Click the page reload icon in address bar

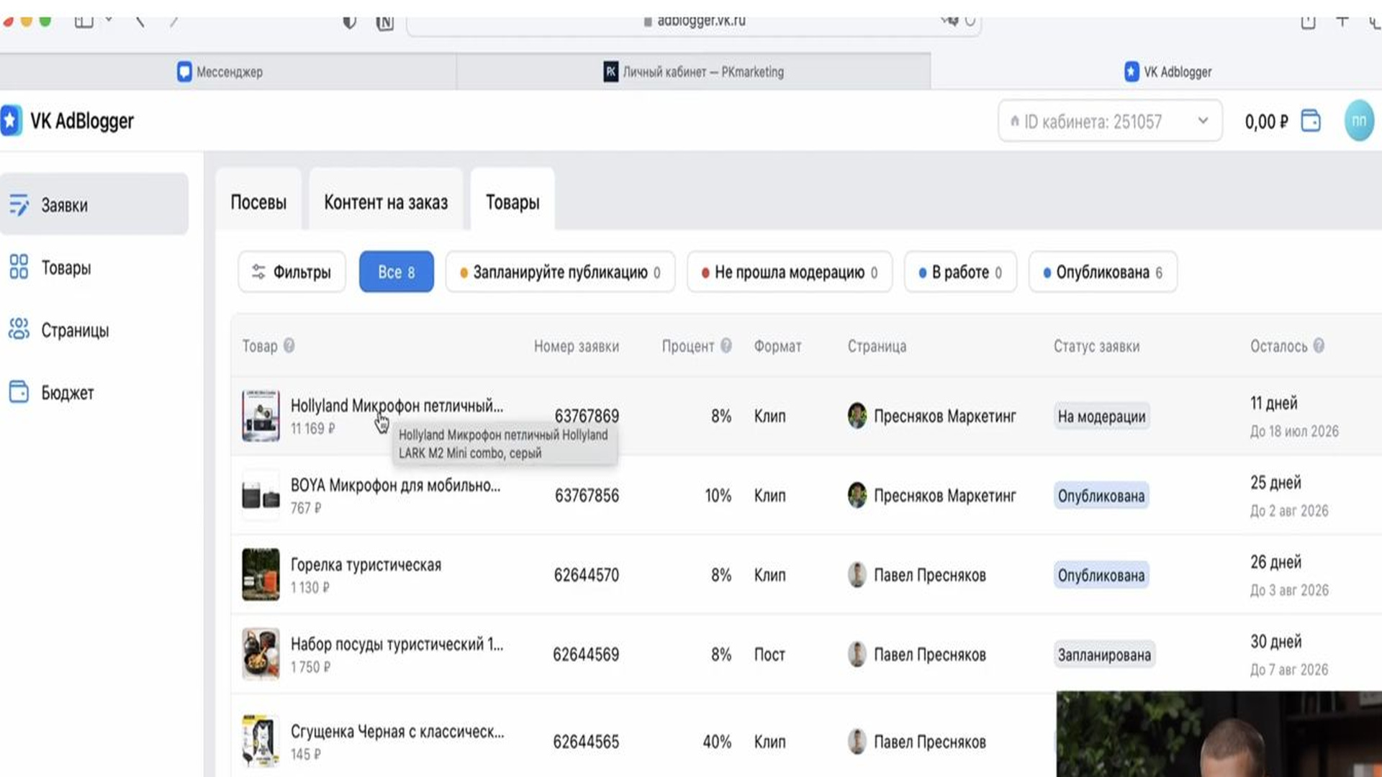tap(970, 22)
